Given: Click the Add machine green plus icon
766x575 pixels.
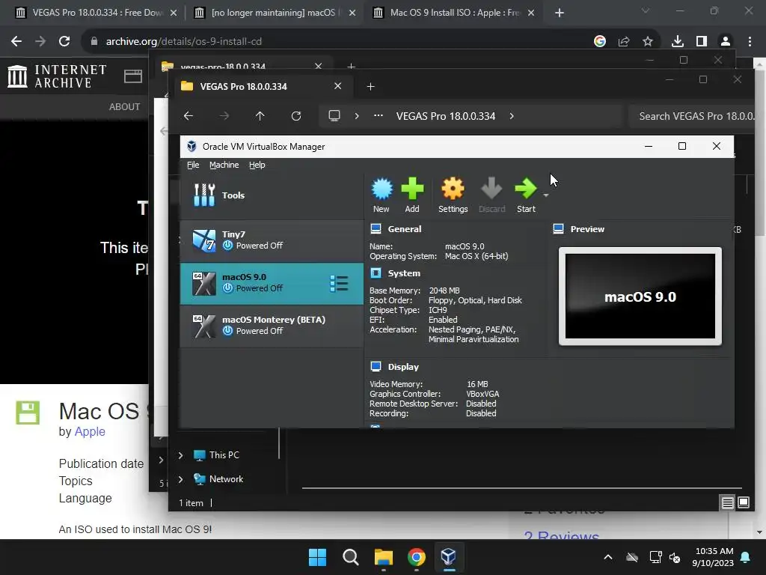Looking at the screenshot, I should [x=412, y=195].
